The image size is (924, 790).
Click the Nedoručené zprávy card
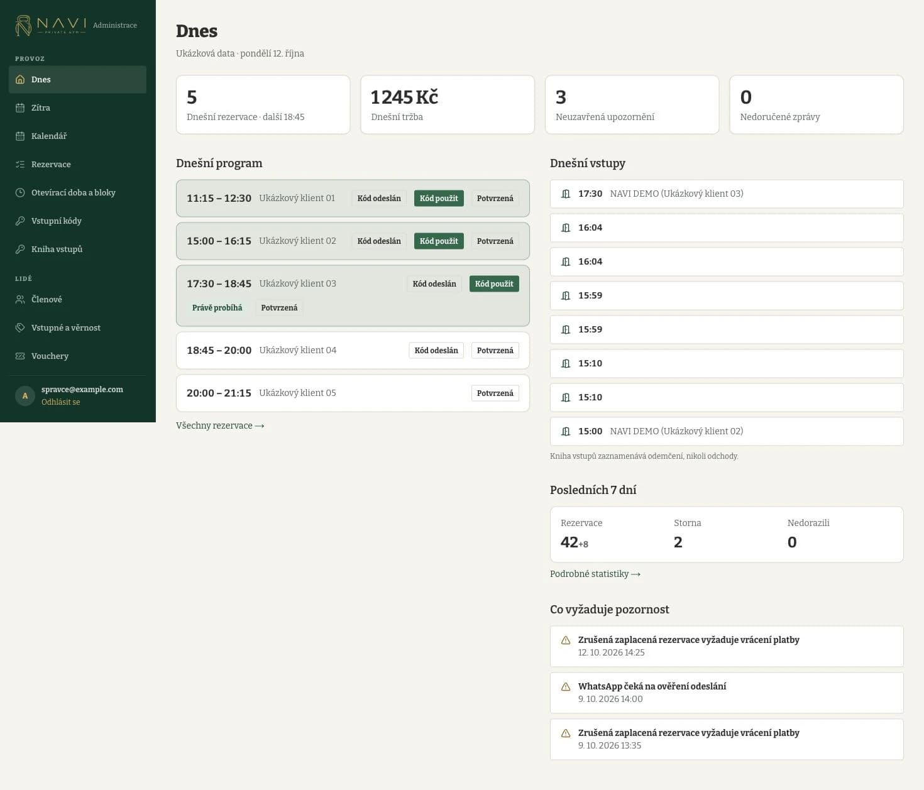point(817,105)
